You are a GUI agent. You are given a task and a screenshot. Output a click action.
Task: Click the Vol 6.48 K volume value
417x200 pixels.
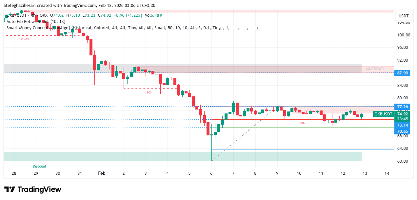click(x=153, y=15)
